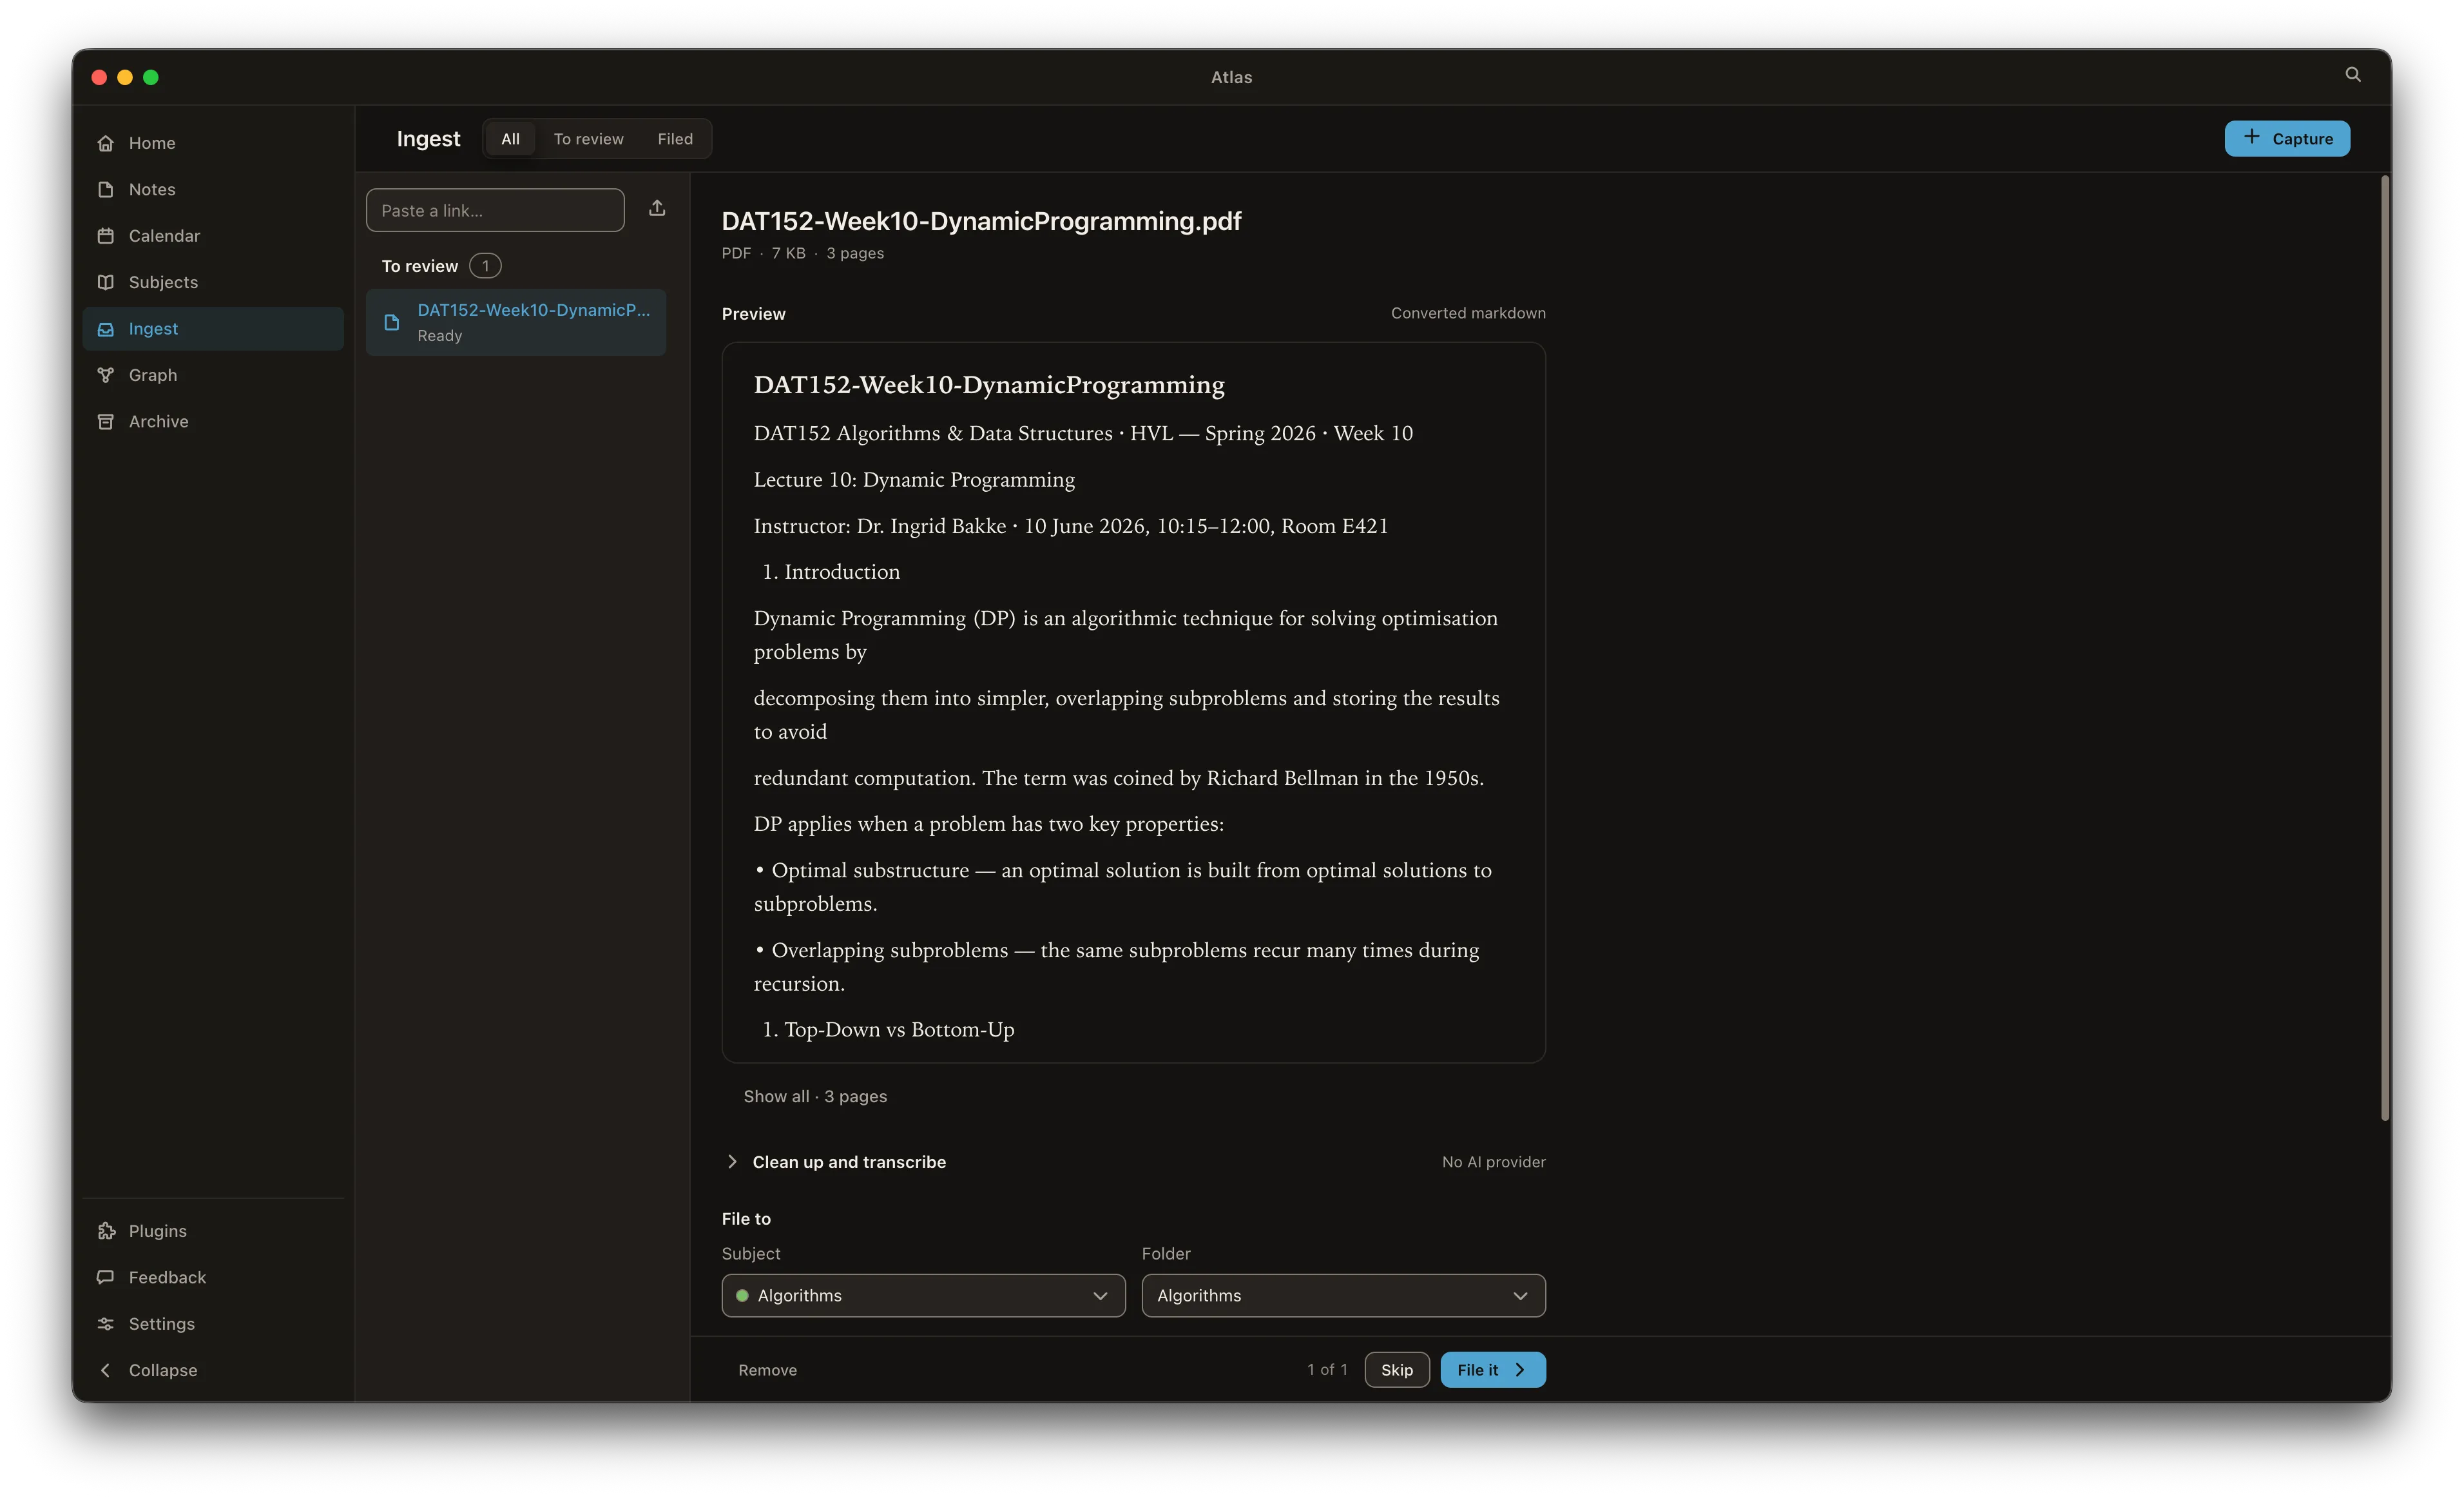The width and height of the screenshot is (2464, 1498).
Task: Click in the Paste a link field
Action: tap(495, 210)
